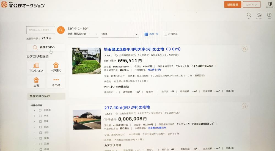Open the 50件 per-page dropdown
Image resolution: width=275 pixels, height=151 pixels.
point(120,34)
